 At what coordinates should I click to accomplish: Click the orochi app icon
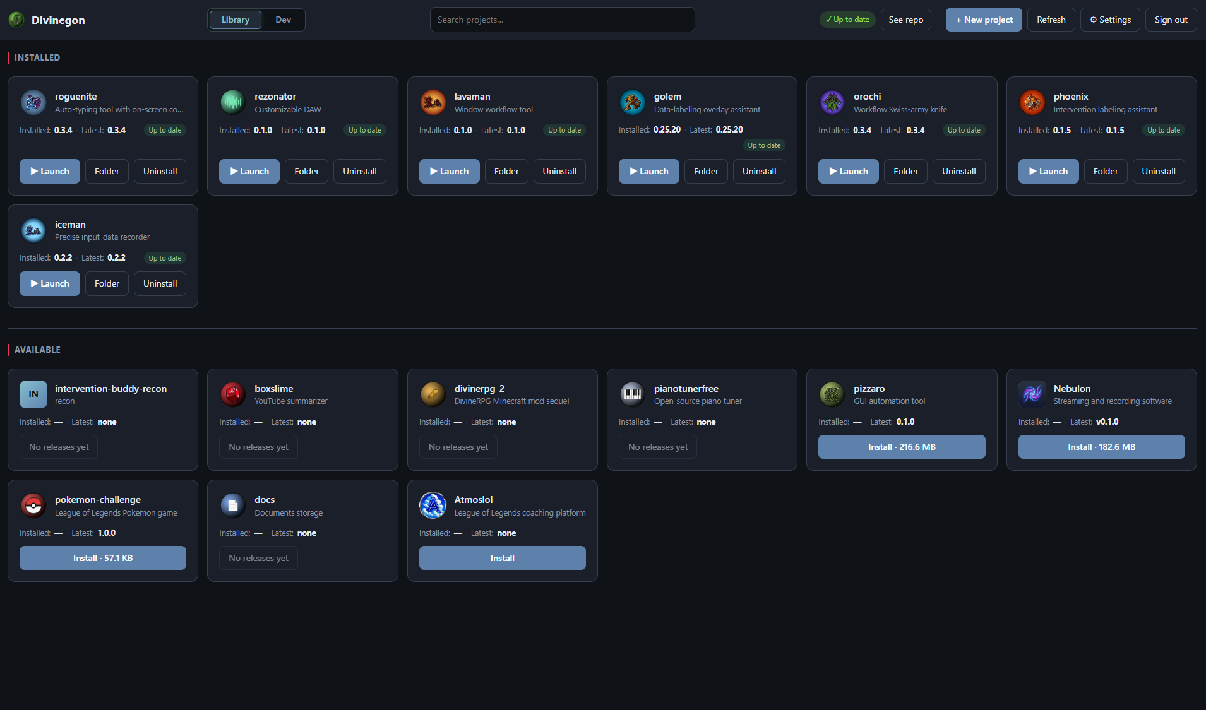tap(832, 102)
